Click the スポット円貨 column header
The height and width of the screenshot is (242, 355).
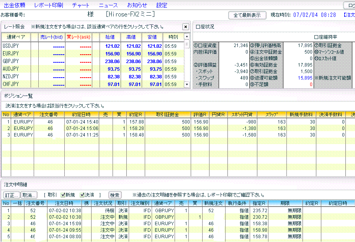(242, 115)
